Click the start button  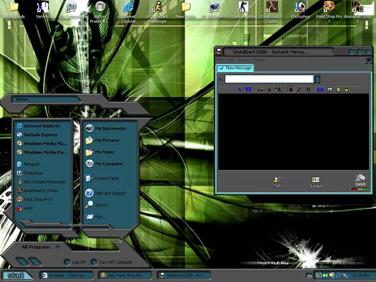(16, 276)
